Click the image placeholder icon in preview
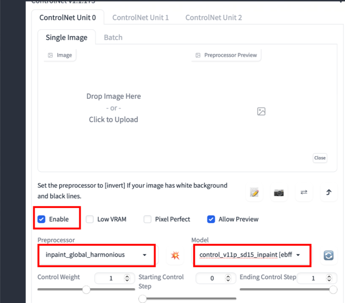The image size is (345, 303). [261, 112]
